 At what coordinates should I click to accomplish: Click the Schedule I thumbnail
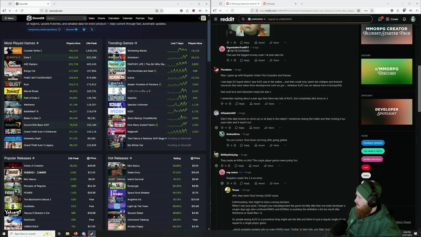(117, 57)
